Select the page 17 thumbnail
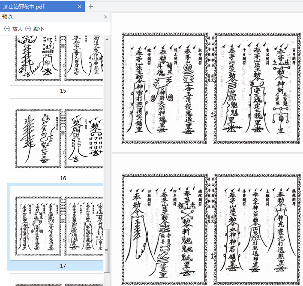303x286 pixels. (x=57, y=223)
